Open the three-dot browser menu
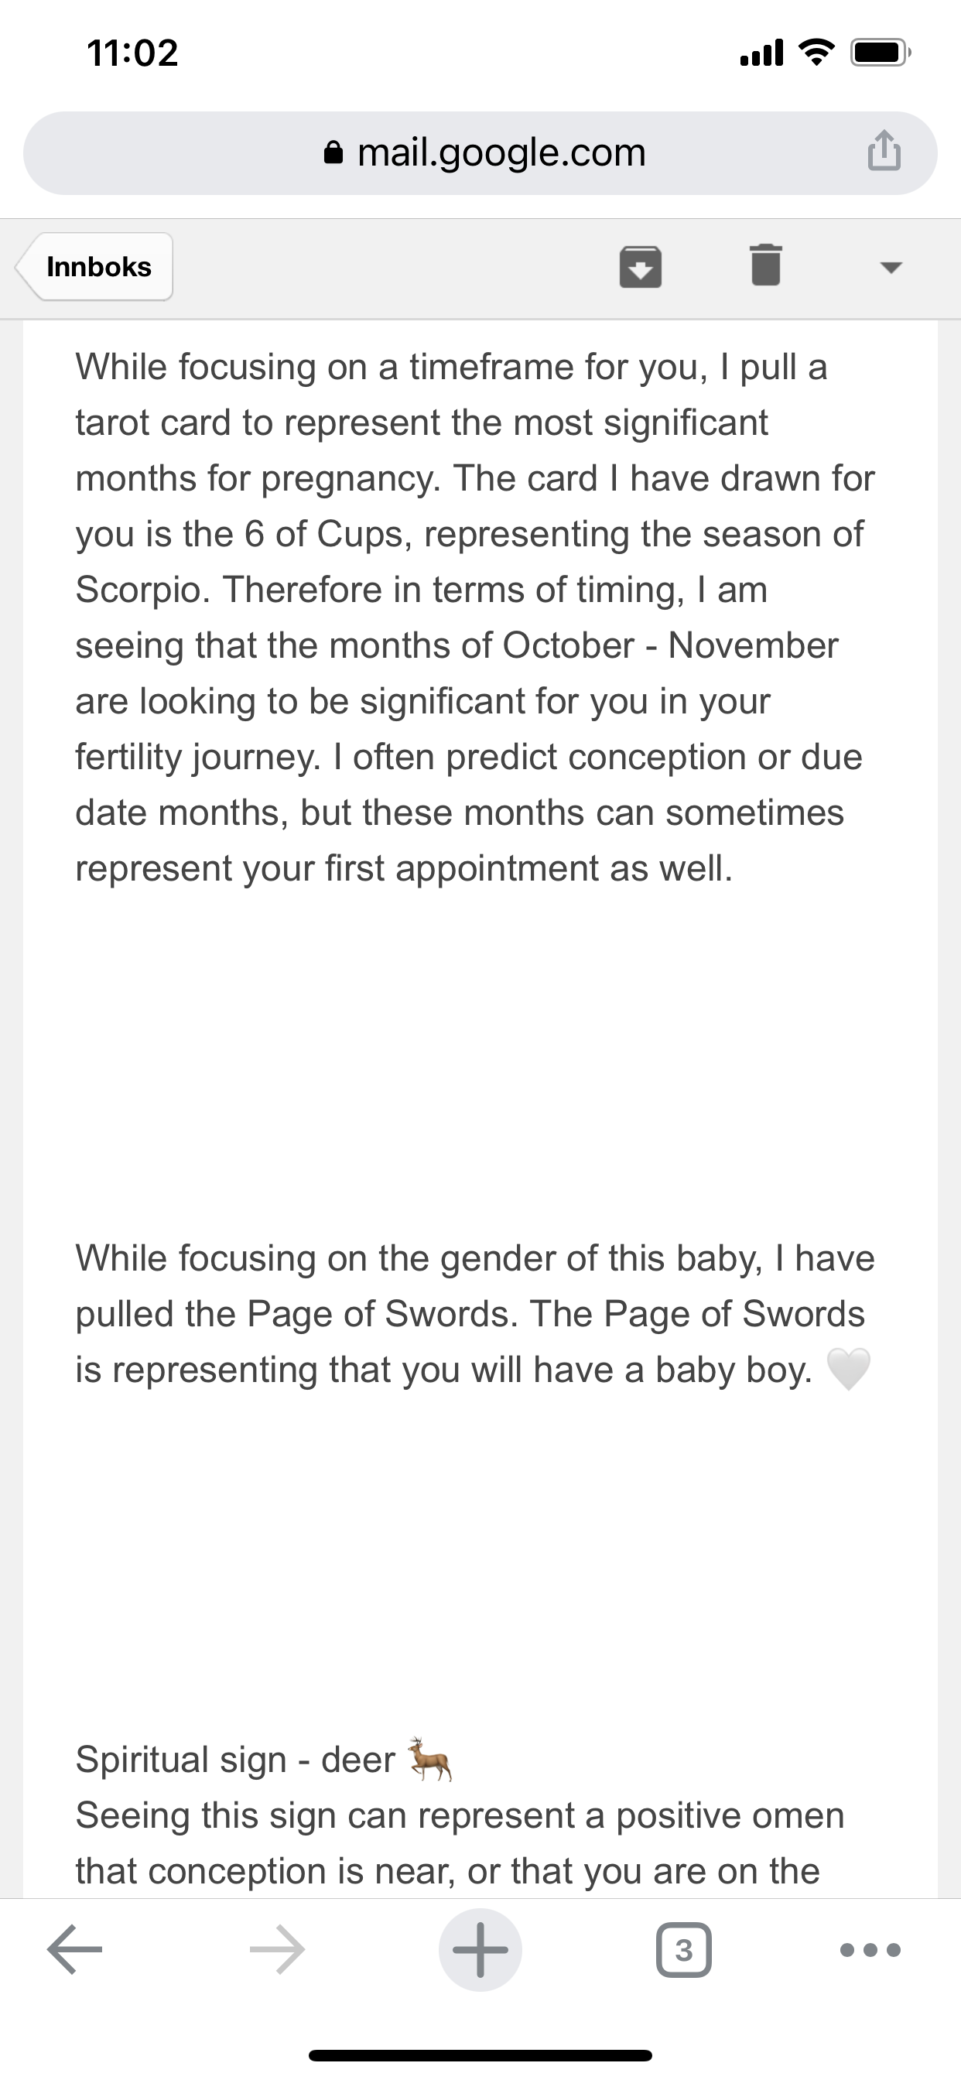 (870, 1950)
